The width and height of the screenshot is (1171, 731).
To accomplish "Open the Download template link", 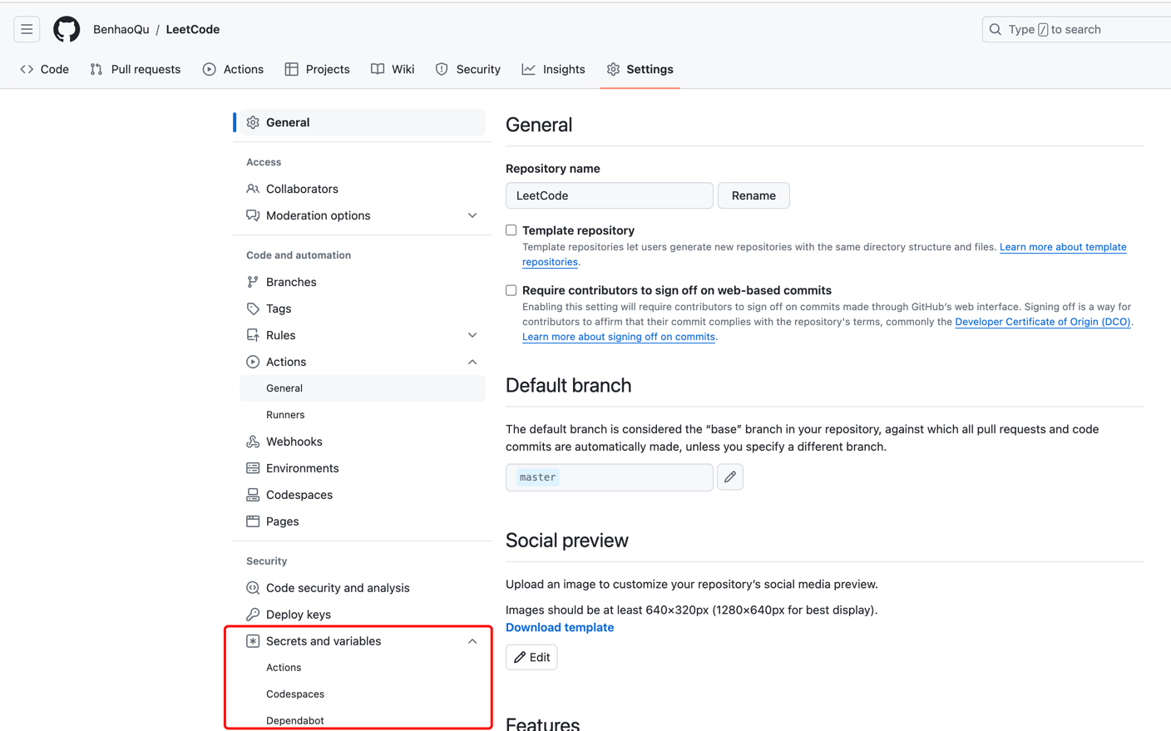I will [559, 627].
